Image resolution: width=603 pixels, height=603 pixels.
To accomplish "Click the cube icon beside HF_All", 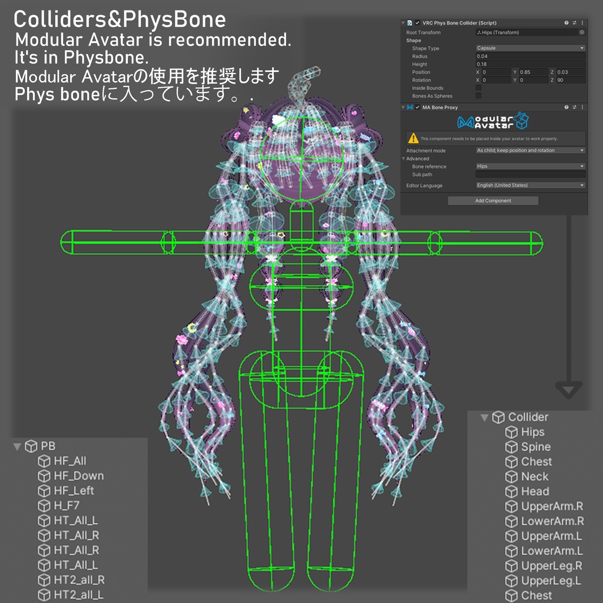I will coord(44,460).
